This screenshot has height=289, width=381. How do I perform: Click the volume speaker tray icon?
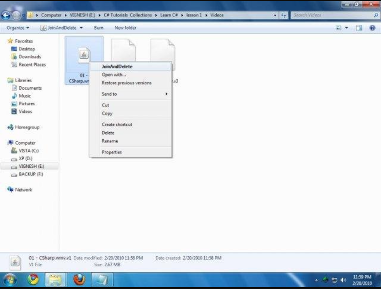point(343,280)
